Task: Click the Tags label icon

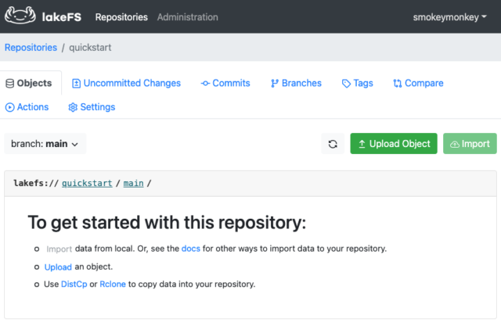Action: point(346,84)
